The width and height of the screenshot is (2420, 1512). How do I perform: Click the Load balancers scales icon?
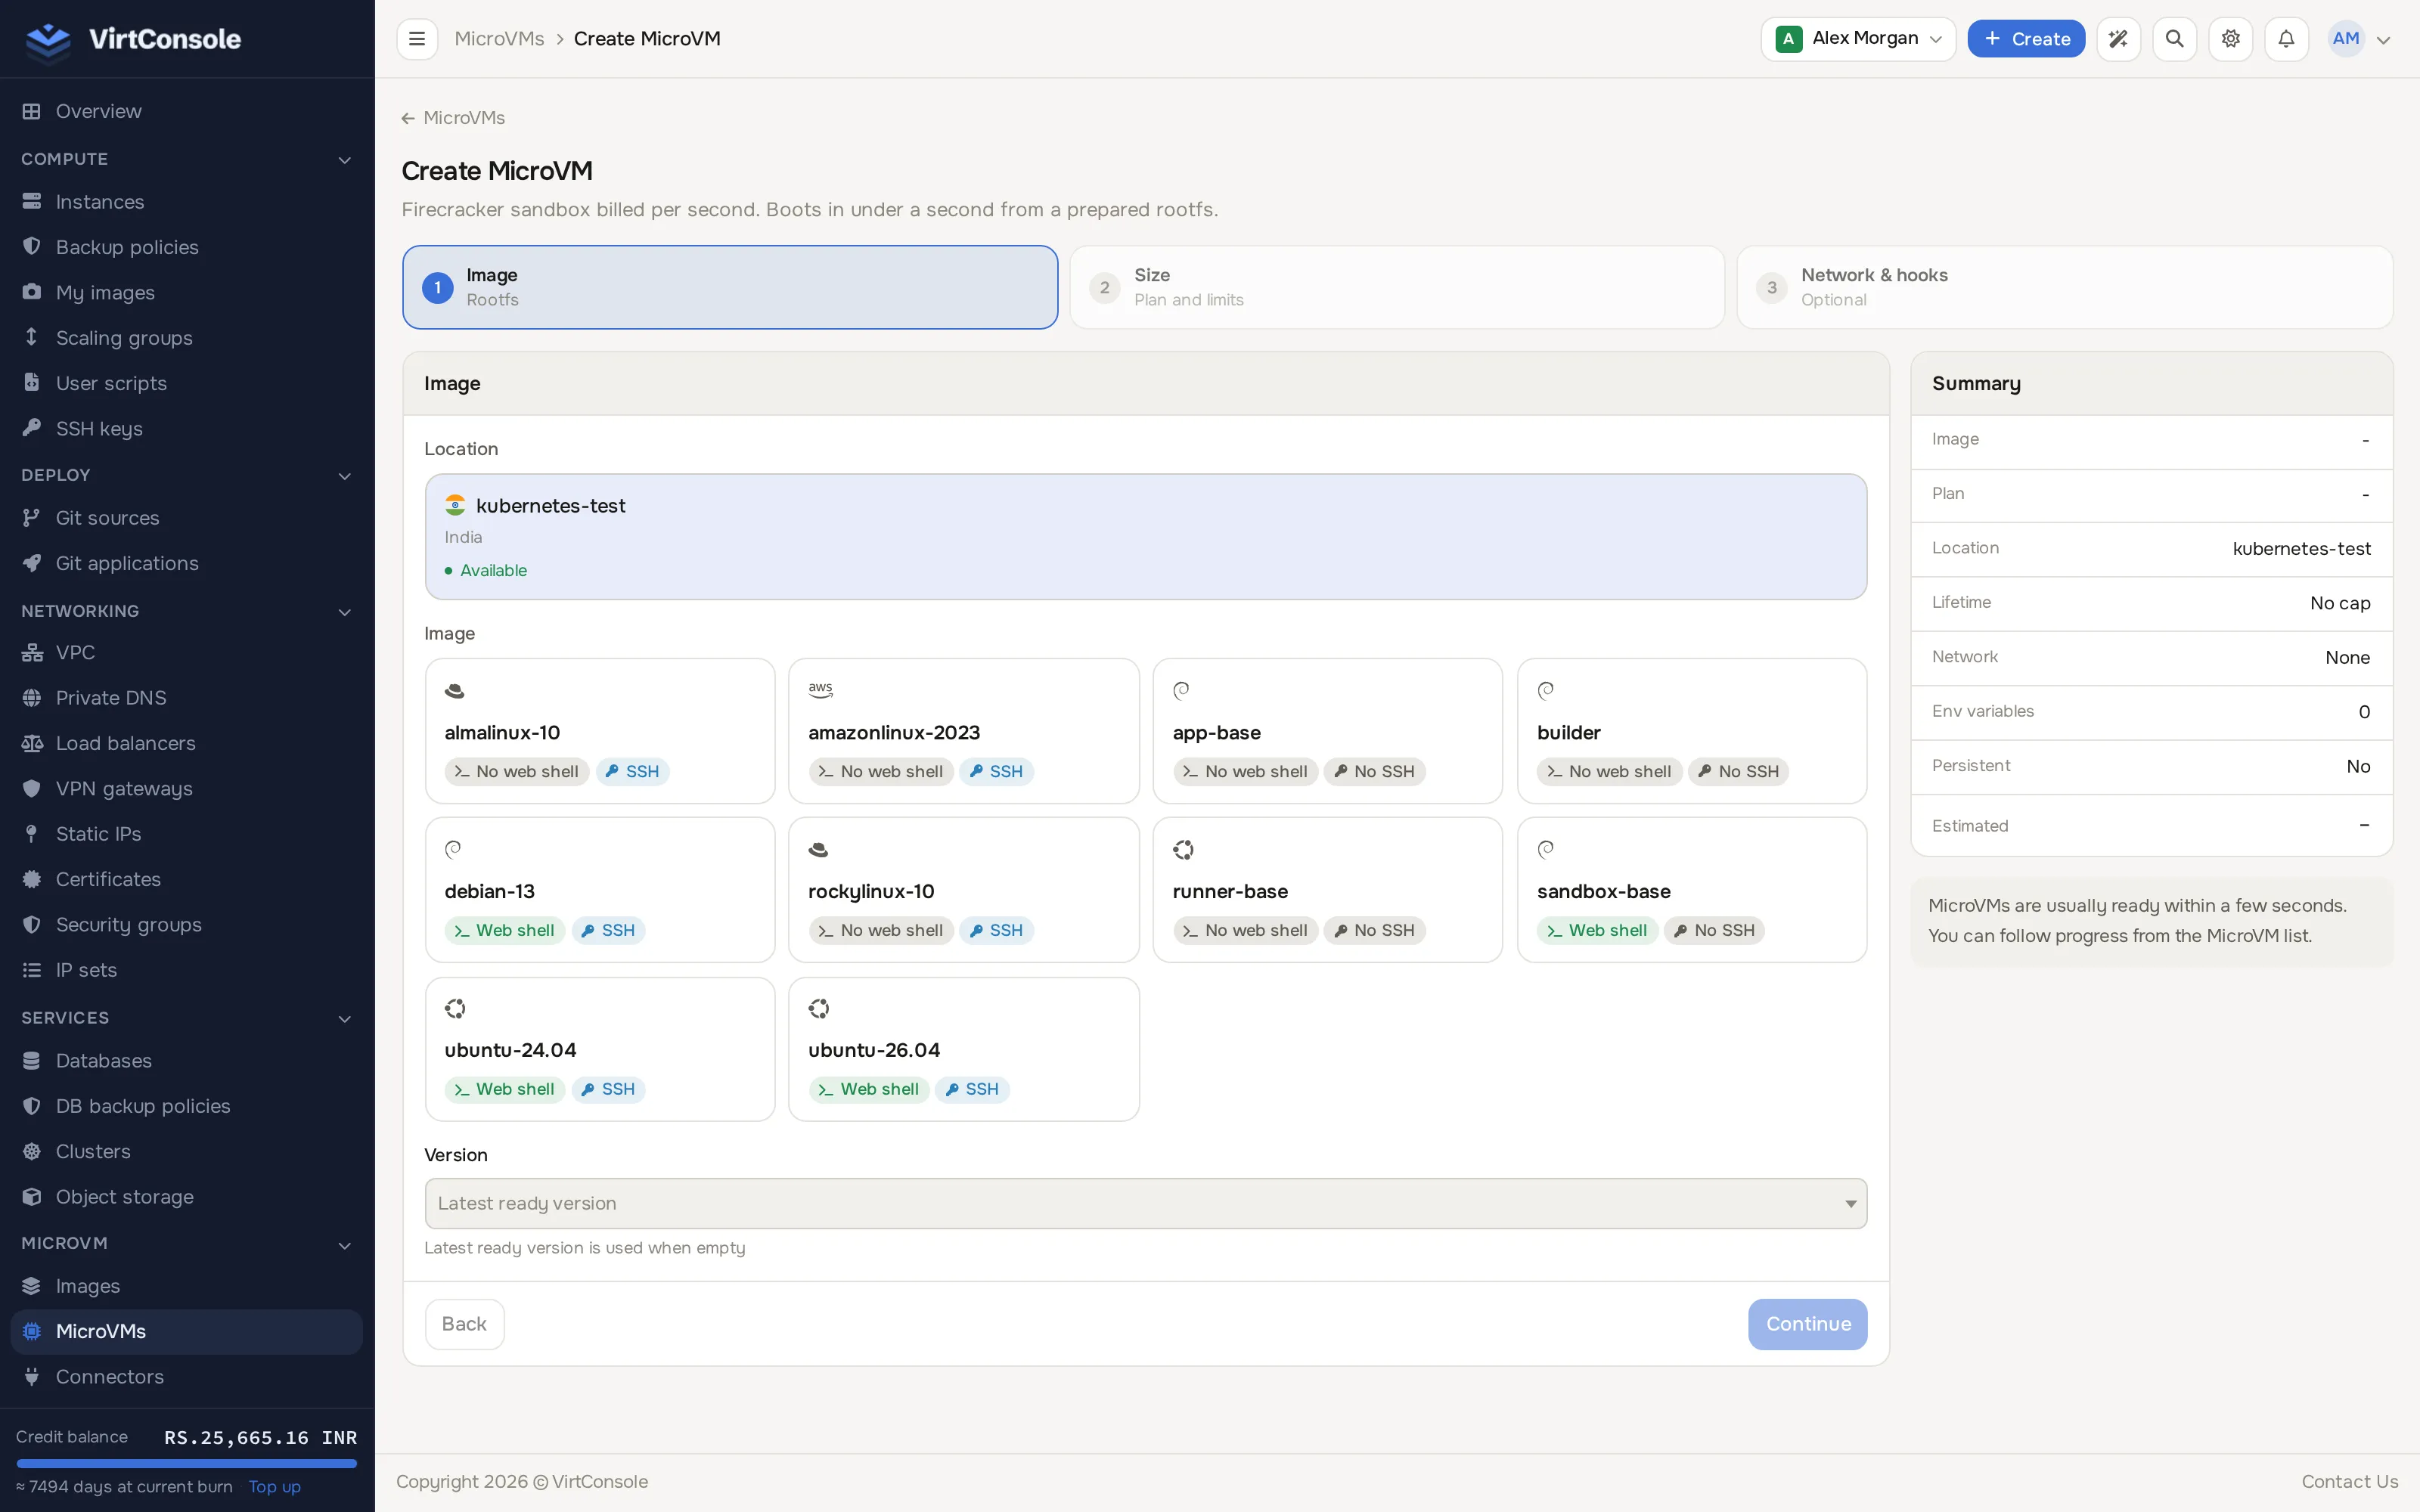(x=32, y=743)
